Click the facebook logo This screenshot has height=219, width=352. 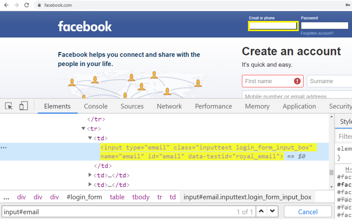(85, 26)
